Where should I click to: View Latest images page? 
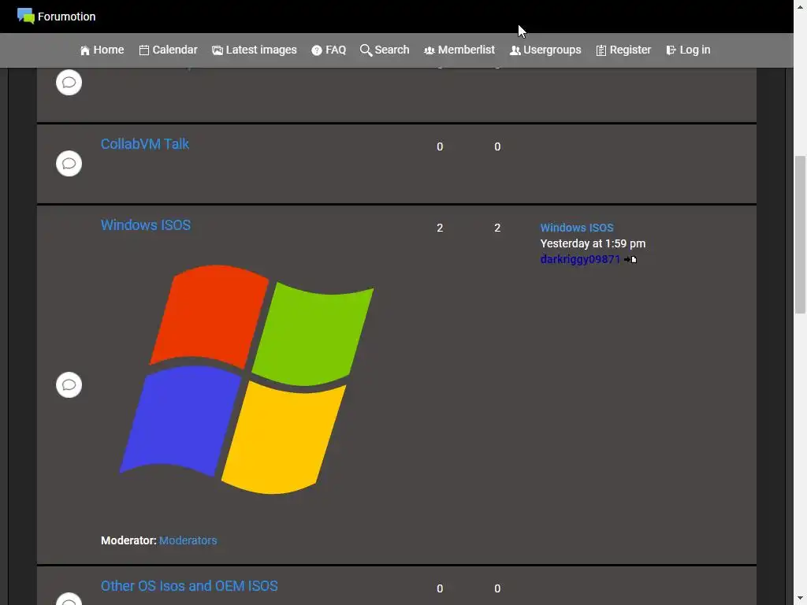point(255,50)
